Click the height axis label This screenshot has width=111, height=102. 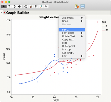click(56, 100)
